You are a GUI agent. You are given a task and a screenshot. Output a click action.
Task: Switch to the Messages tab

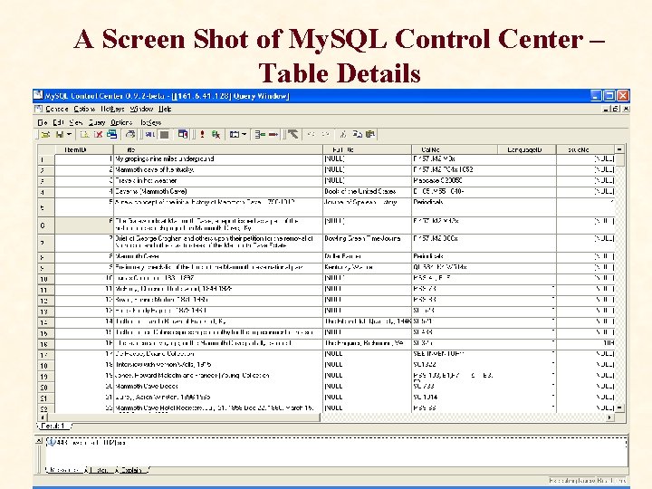(x=64, y=470)
